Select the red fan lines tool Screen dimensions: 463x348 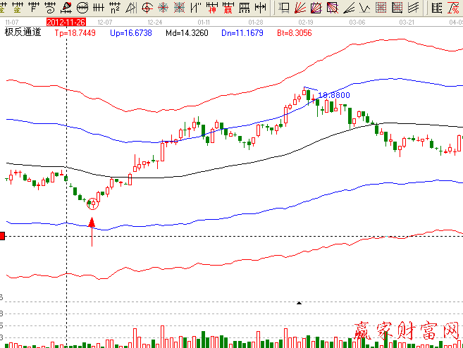pos(300,8)
